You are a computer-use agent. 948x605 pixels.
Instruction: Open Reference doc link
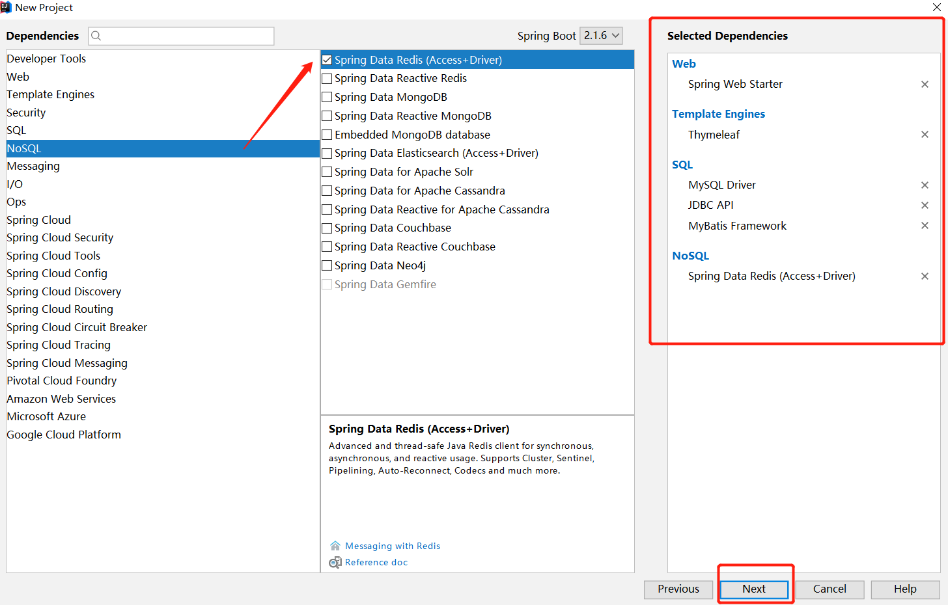[376, 563]
